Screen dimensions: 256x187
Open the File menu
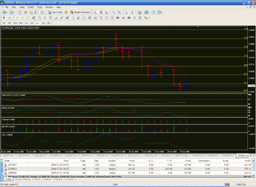[7, 7]
